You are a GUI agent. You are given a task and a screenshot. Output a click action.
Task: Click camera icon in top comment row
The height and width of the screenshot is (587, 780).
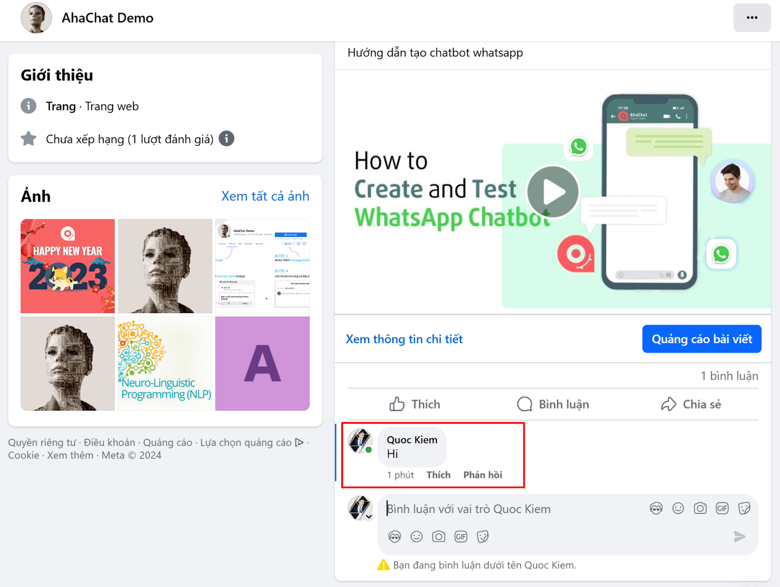700,509
